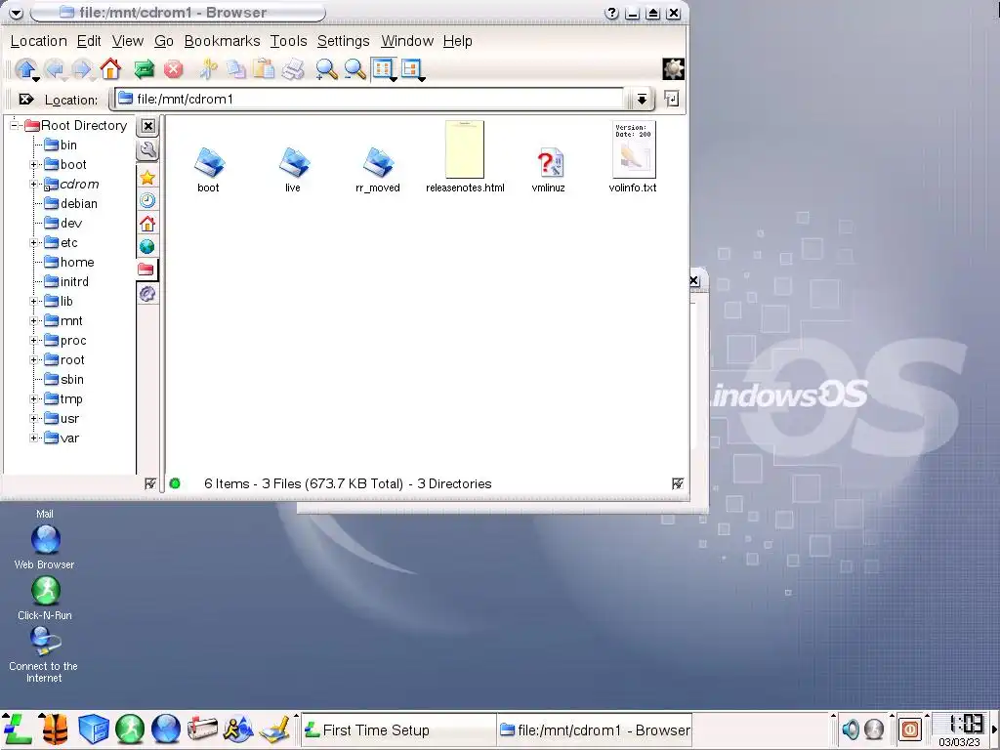This screenshot has height=750, width=1000.
Task: Click the Up directory arrow toolbar icon
Action: pyautogui.click(x=26, y=69)
